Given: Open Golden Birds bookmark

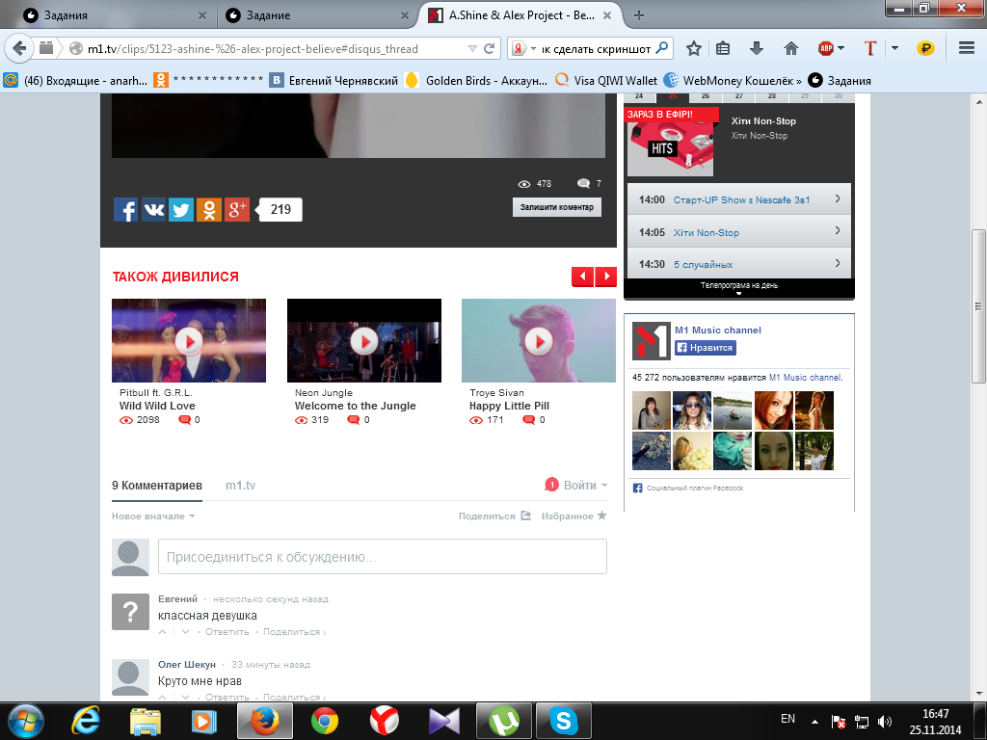Looking at the screenshot, I should [477, 81].
